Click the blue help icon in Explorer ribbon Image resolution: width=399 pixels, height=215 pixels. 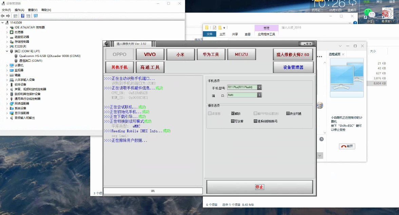[x=355, y=23]
